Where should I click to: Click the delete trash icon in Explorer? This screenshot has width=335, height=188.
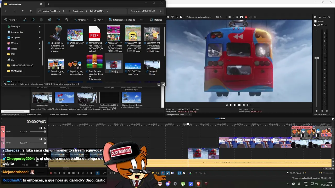[x=66, y=20]
